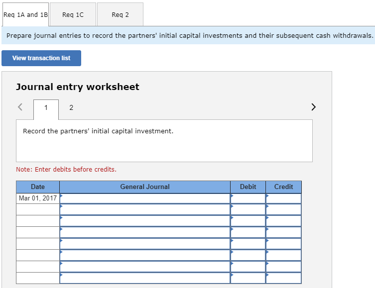Click the Debit field in seventh row
Image resolution: width=375 pixels, height=288 pixels.
tap(248, 267)
